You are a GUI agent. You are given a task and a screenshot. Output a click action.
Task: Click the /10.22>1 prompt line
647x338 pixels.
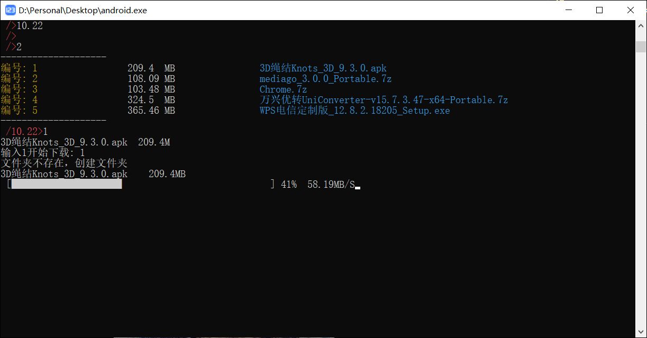[26, 131]
